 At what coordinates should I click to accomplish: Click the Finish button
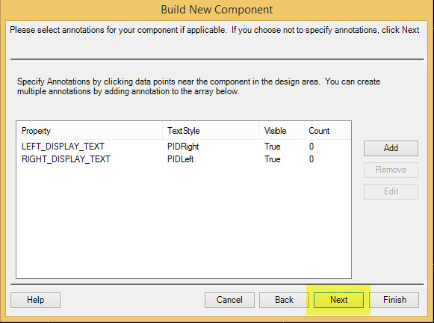click(x=394, y=300)
